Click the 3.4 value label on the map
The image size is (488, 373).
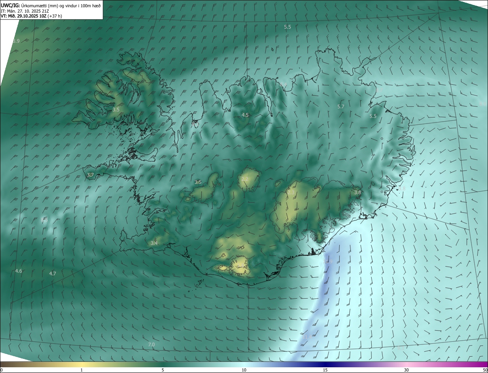(x=154, y=243)
